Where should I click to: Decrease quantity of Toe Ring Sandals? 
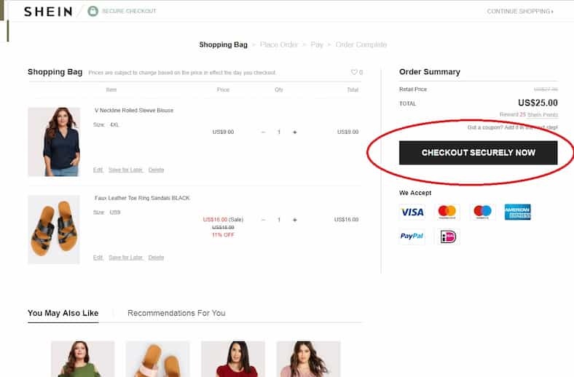click(x=263, y=220)
